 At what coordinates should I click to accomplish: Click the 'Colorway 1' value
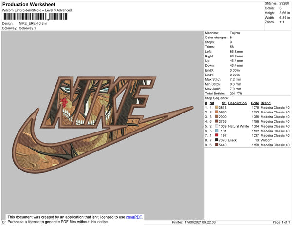pyautogui.click(x=27, y=28)
